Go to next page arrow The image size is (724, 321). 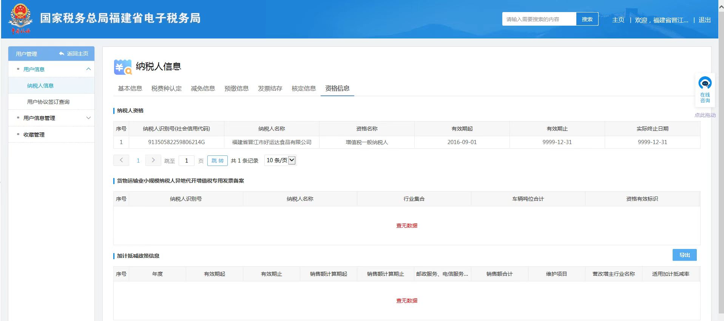[153, 160]
